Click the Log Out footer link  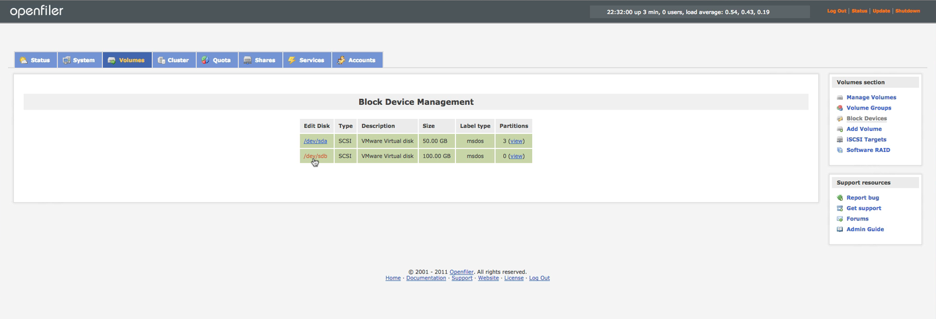point(539,278)
